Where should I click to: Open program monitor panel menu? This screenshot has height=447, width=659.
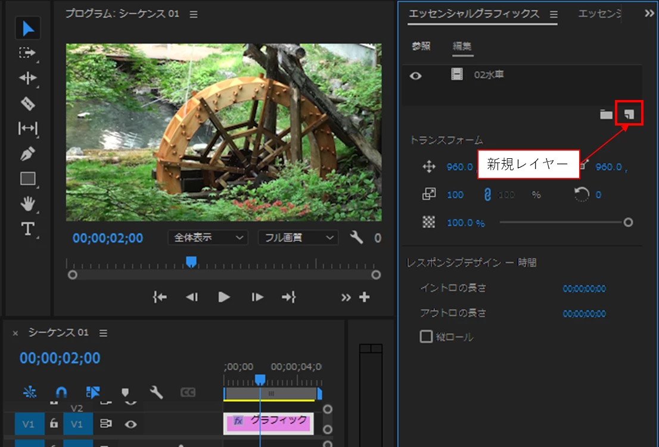[193, 15]
